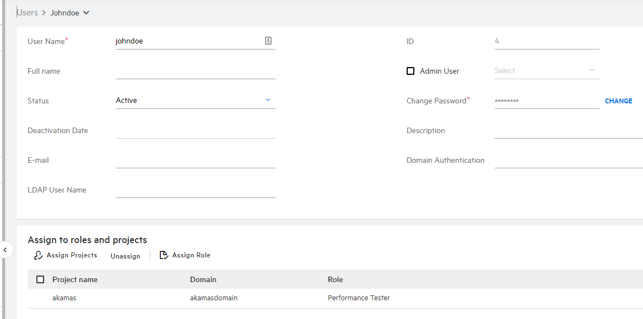
Task: Focus the E-mail text field
Action: 195,160
